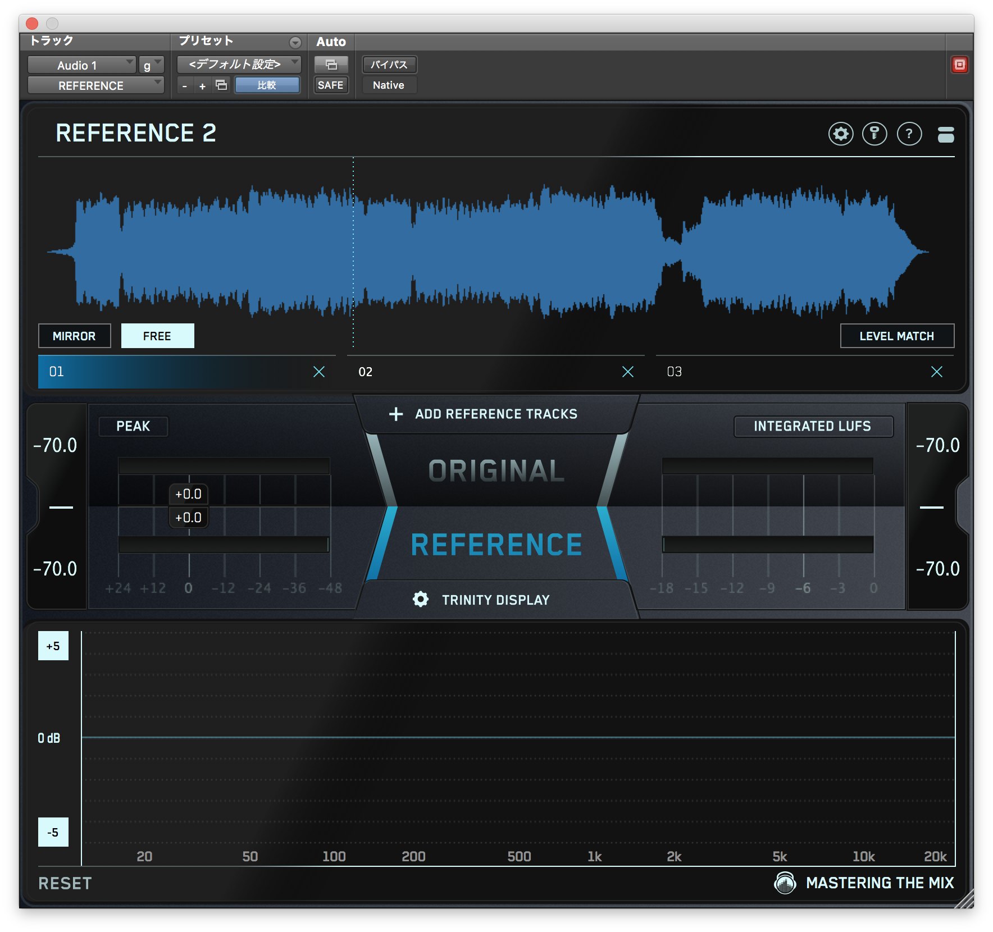The image size is (993, 932).
Task: Click the preset copy icon next to plus
Action: click(x=221, y=85)
